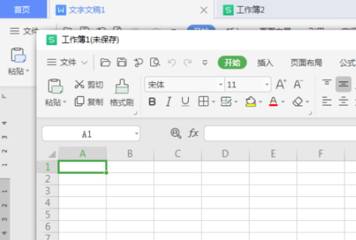The image size is (356, 240).
Task: Click the Save icon in the workbook toolbar
Action: point(121,62)
